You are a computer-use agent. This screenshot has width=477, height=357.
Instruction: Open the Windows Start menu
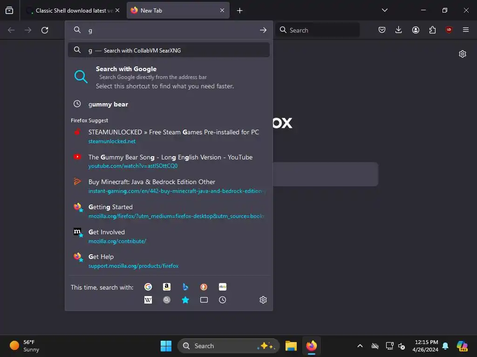pos(166,346)
